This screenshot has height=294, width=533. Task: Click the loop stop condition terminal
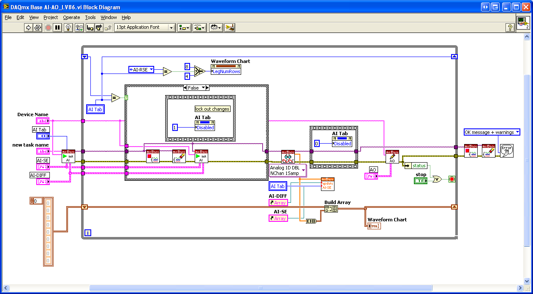(x=451, y=179)
